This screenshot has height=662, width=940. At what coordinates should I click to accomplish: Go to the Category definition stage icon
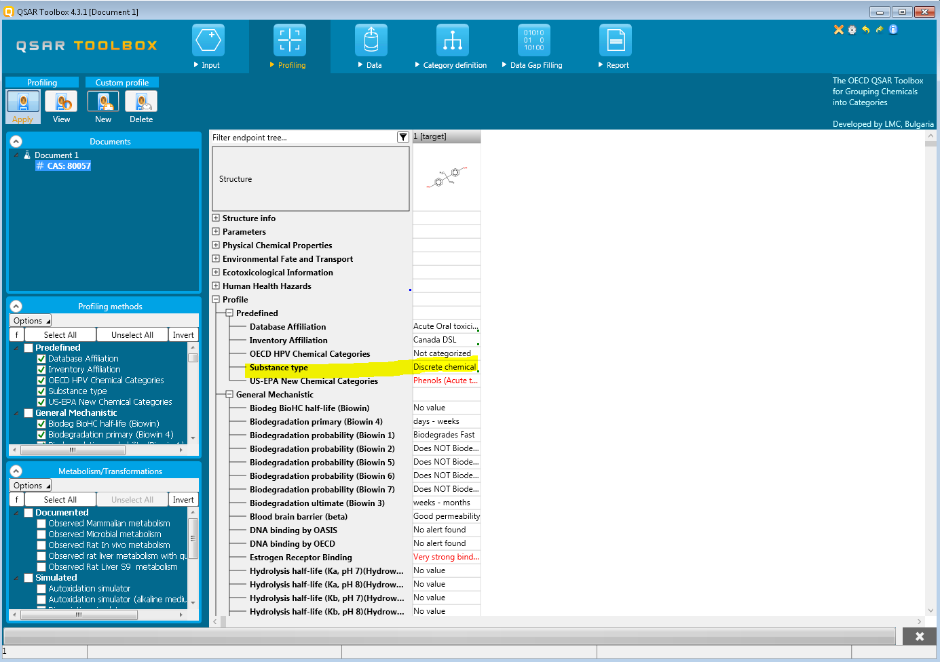pyautogui.click(x=452, y=41)
